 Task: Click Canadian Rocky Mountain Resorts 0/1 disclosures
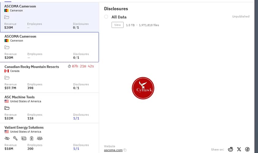click(76, 88)
